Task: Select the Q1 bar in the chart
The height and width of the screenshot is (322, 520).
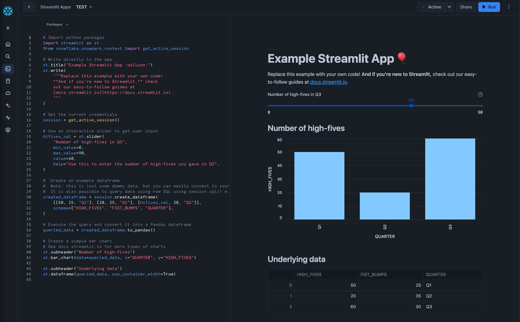Action: pyautogui.click(x=319, y=185)
